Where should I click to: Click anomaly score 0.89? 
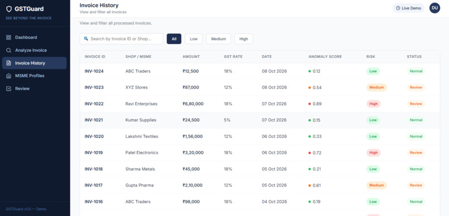click(317, 104)
